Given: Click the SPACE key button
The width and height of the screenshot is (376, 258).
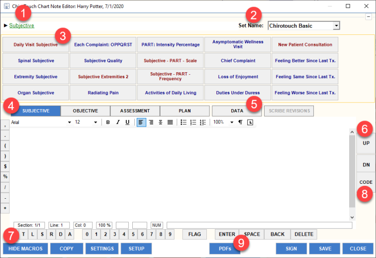Looking at the screenshot, I should tap(252, 234).
